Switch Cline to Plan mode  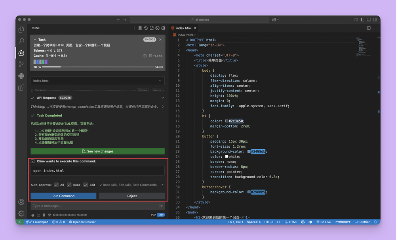(153, 214)
